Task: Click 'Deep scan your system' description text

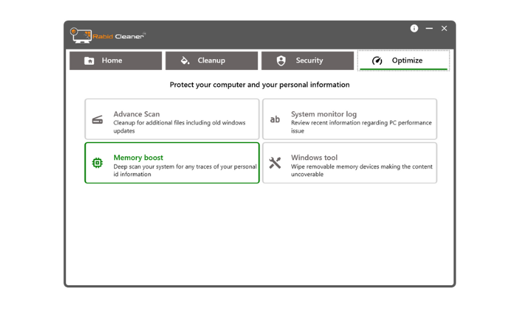Action: 185,170
